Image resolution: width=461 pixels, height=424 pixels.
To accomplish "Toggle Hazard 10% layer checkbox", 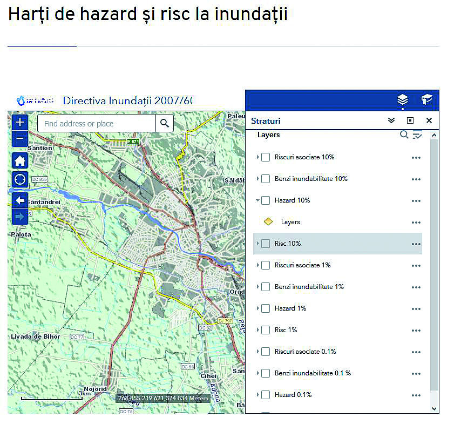I will click(x=266, y=200).
